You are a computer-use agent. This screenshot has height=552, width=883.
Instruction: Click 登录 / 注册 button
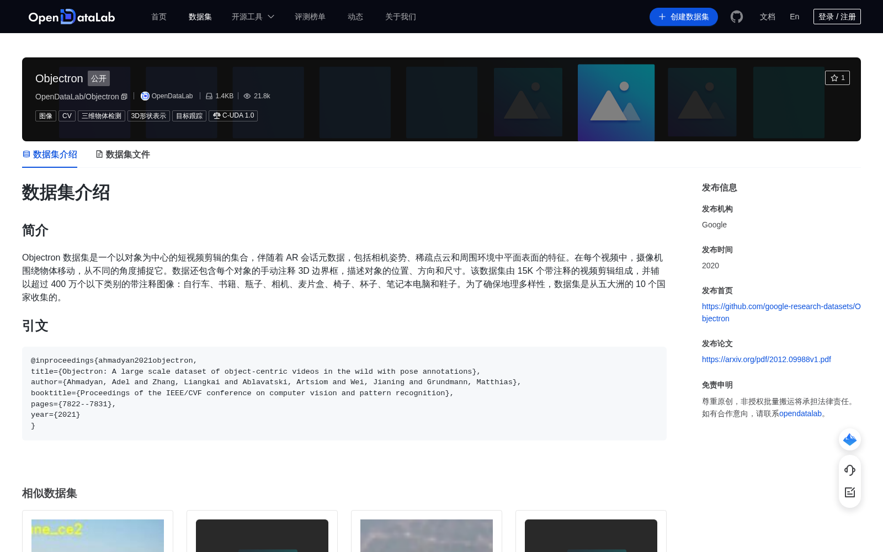coord(837,17)
